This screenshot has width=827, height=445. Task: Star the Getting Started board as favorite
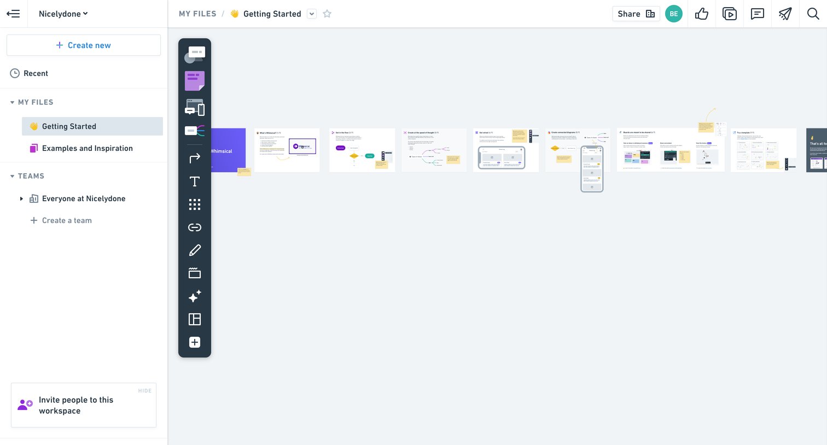327,14
